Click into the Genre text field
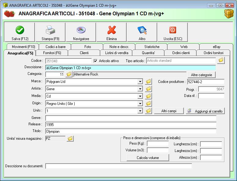Viewport: 237px width, 181px height. pyautogui.click(x=131, y=118)
